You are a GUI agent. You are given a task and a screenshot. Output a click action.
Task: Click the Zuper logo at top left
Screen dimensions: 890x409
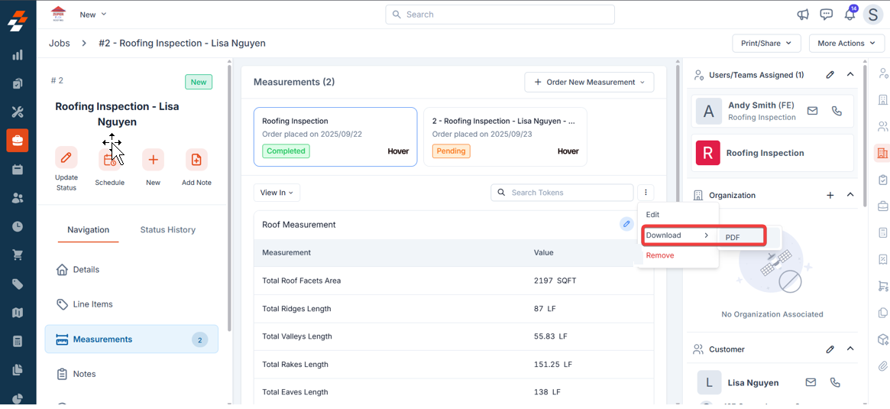[17, 19]
